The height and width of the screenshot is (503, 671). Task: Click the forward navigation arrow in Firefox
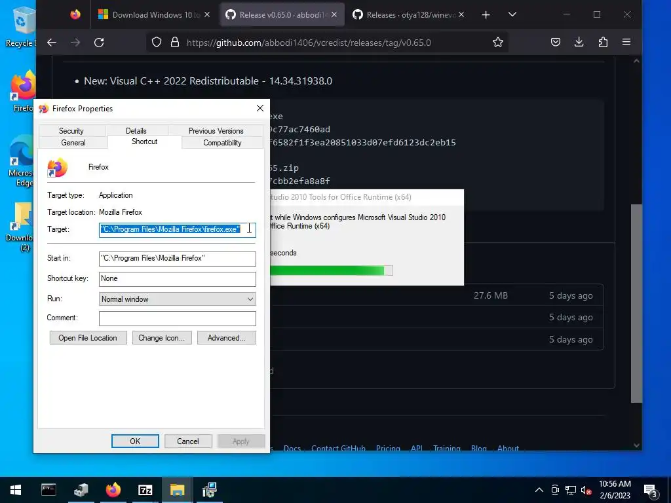75,43
